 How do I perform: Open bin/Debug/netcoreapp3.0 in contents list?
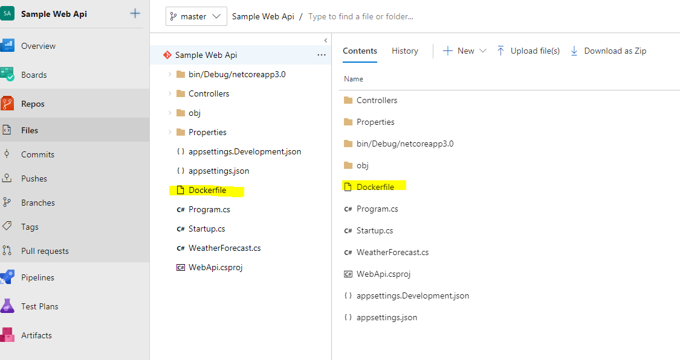click(404, 144)
